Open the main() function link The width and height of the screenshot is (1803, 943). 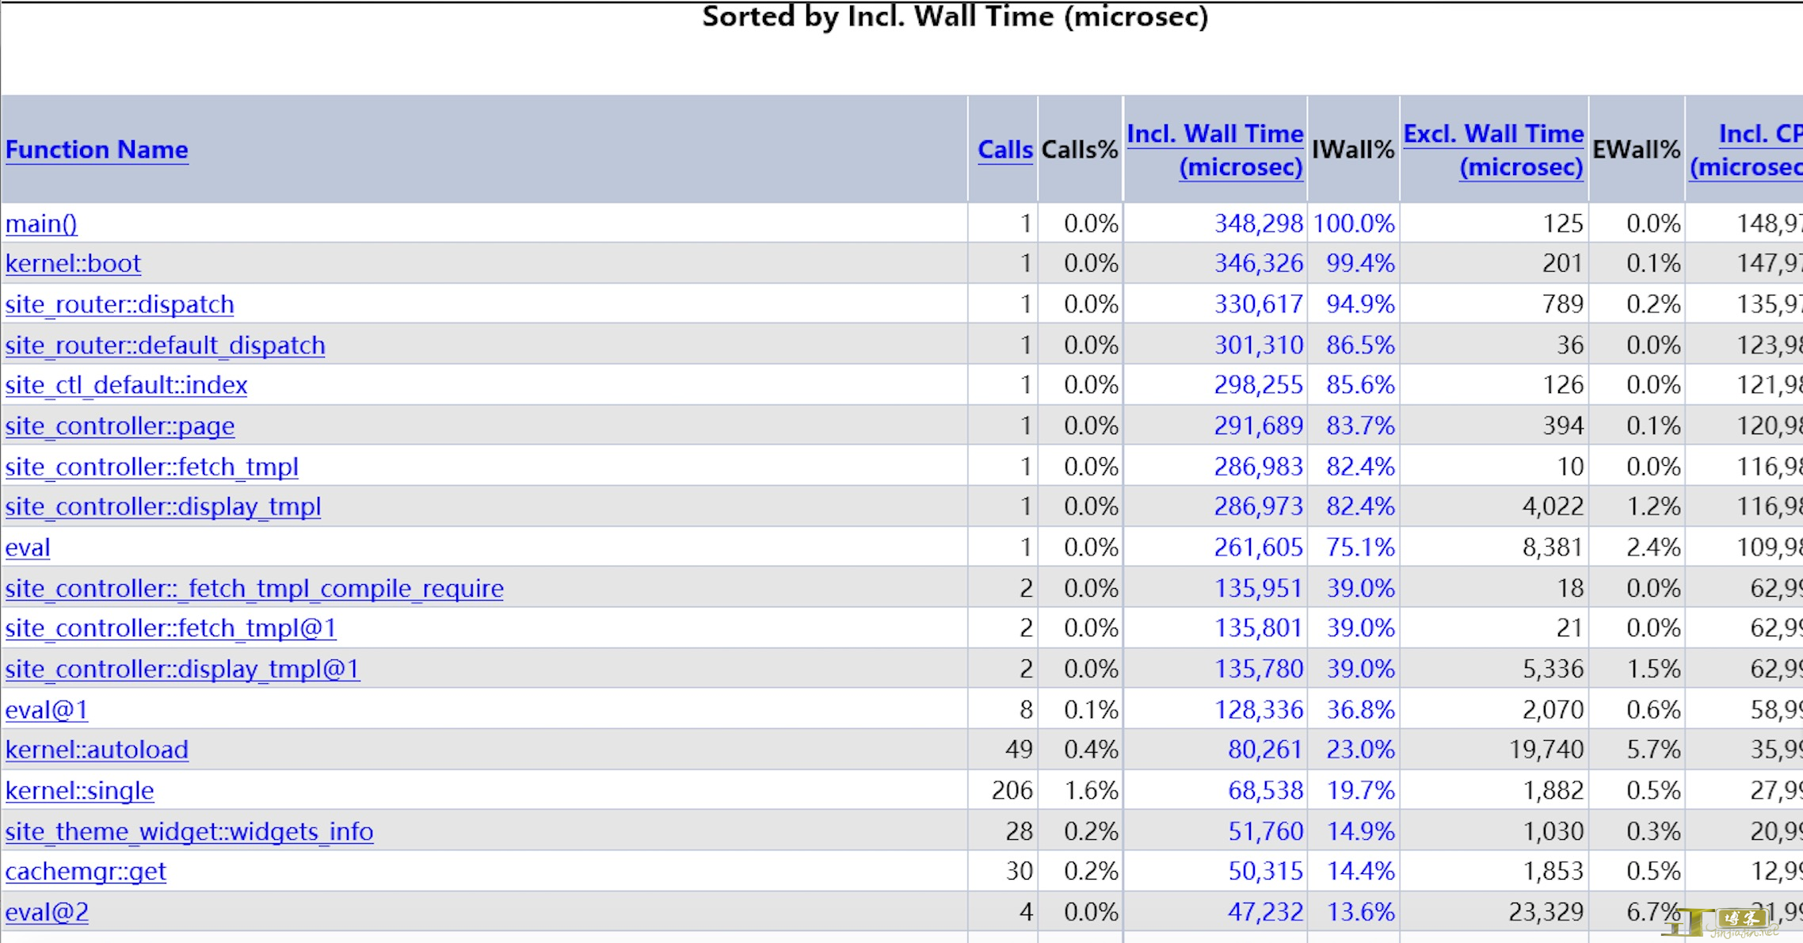[41, 224]
